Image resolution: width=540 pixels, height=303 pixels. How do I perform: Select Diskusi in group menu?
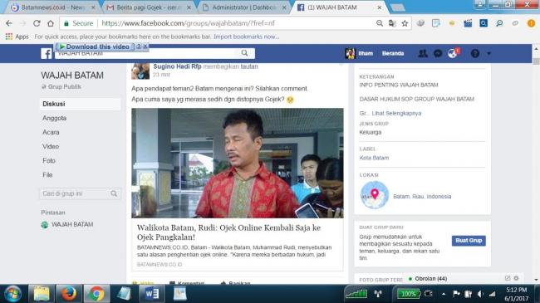(80, 104)
